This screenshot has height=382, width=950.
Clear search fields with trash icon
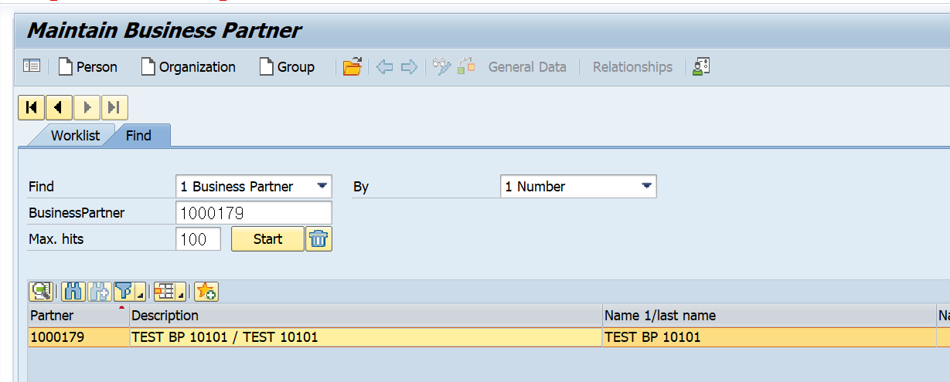tap(318, 239)
